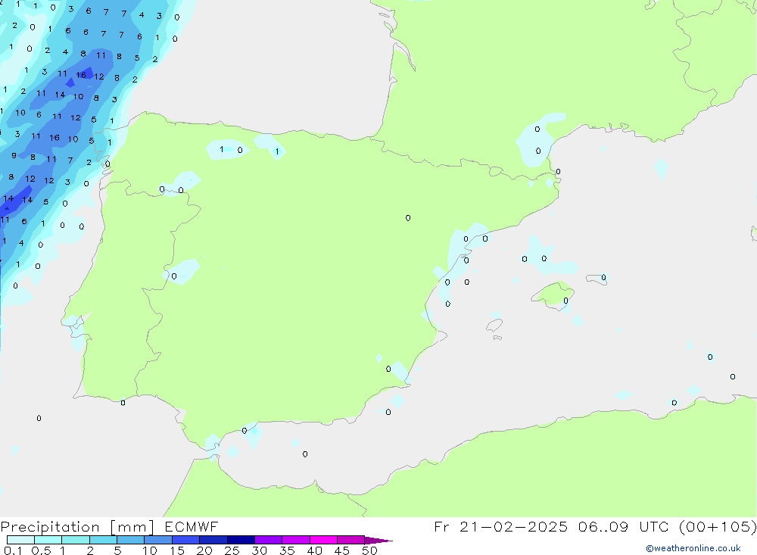This screenshot has height=555, width=757.
Task: Click the '20' legend scale label
Action: (204, 550)
